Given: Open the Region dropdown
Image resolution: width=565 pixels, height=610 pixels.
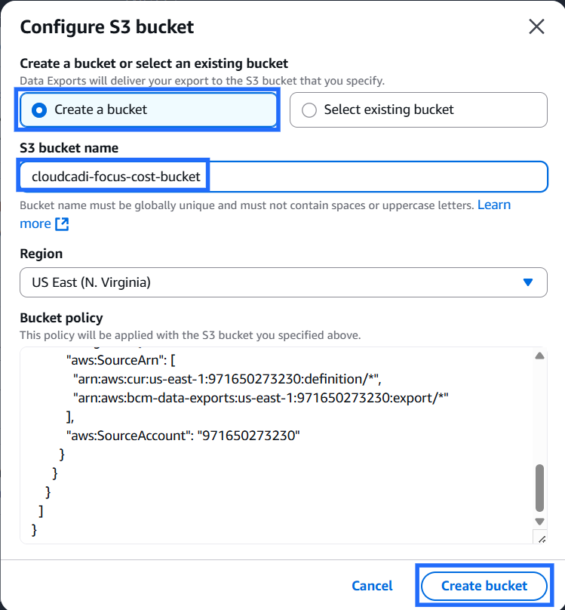Looking at the screenshot, I should click(x=283, y=282).
